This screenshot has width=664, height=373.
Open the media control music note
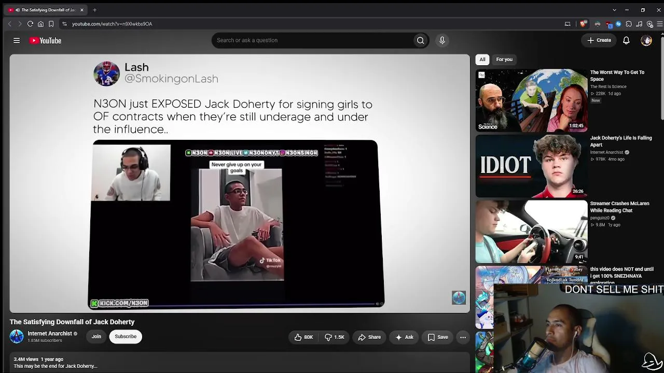click(x=639, y=24)
